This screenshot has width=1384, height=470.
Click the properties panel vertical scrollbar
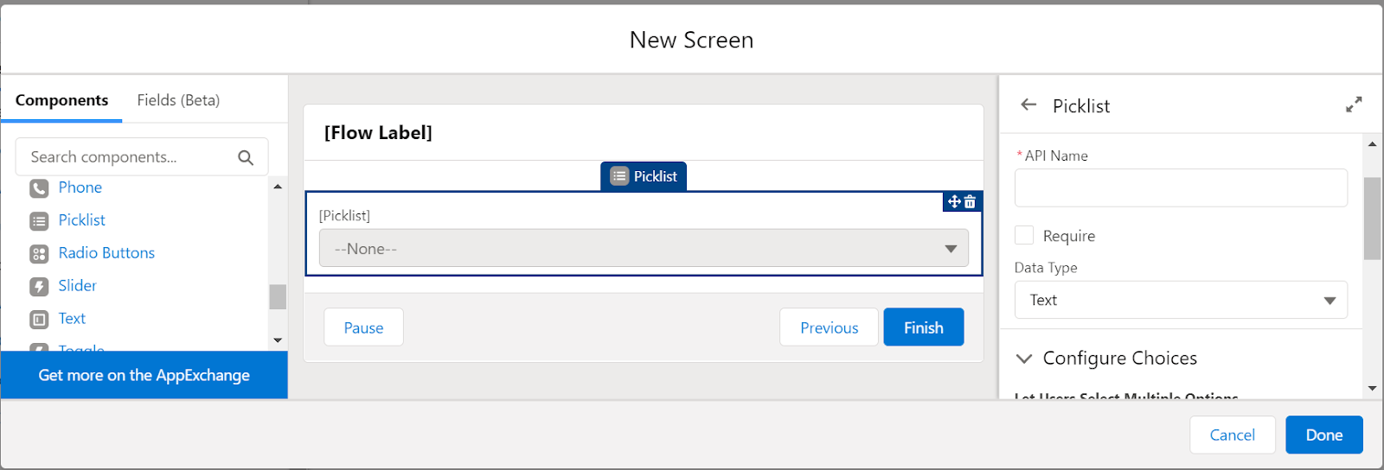click(x=1372, y=219)
